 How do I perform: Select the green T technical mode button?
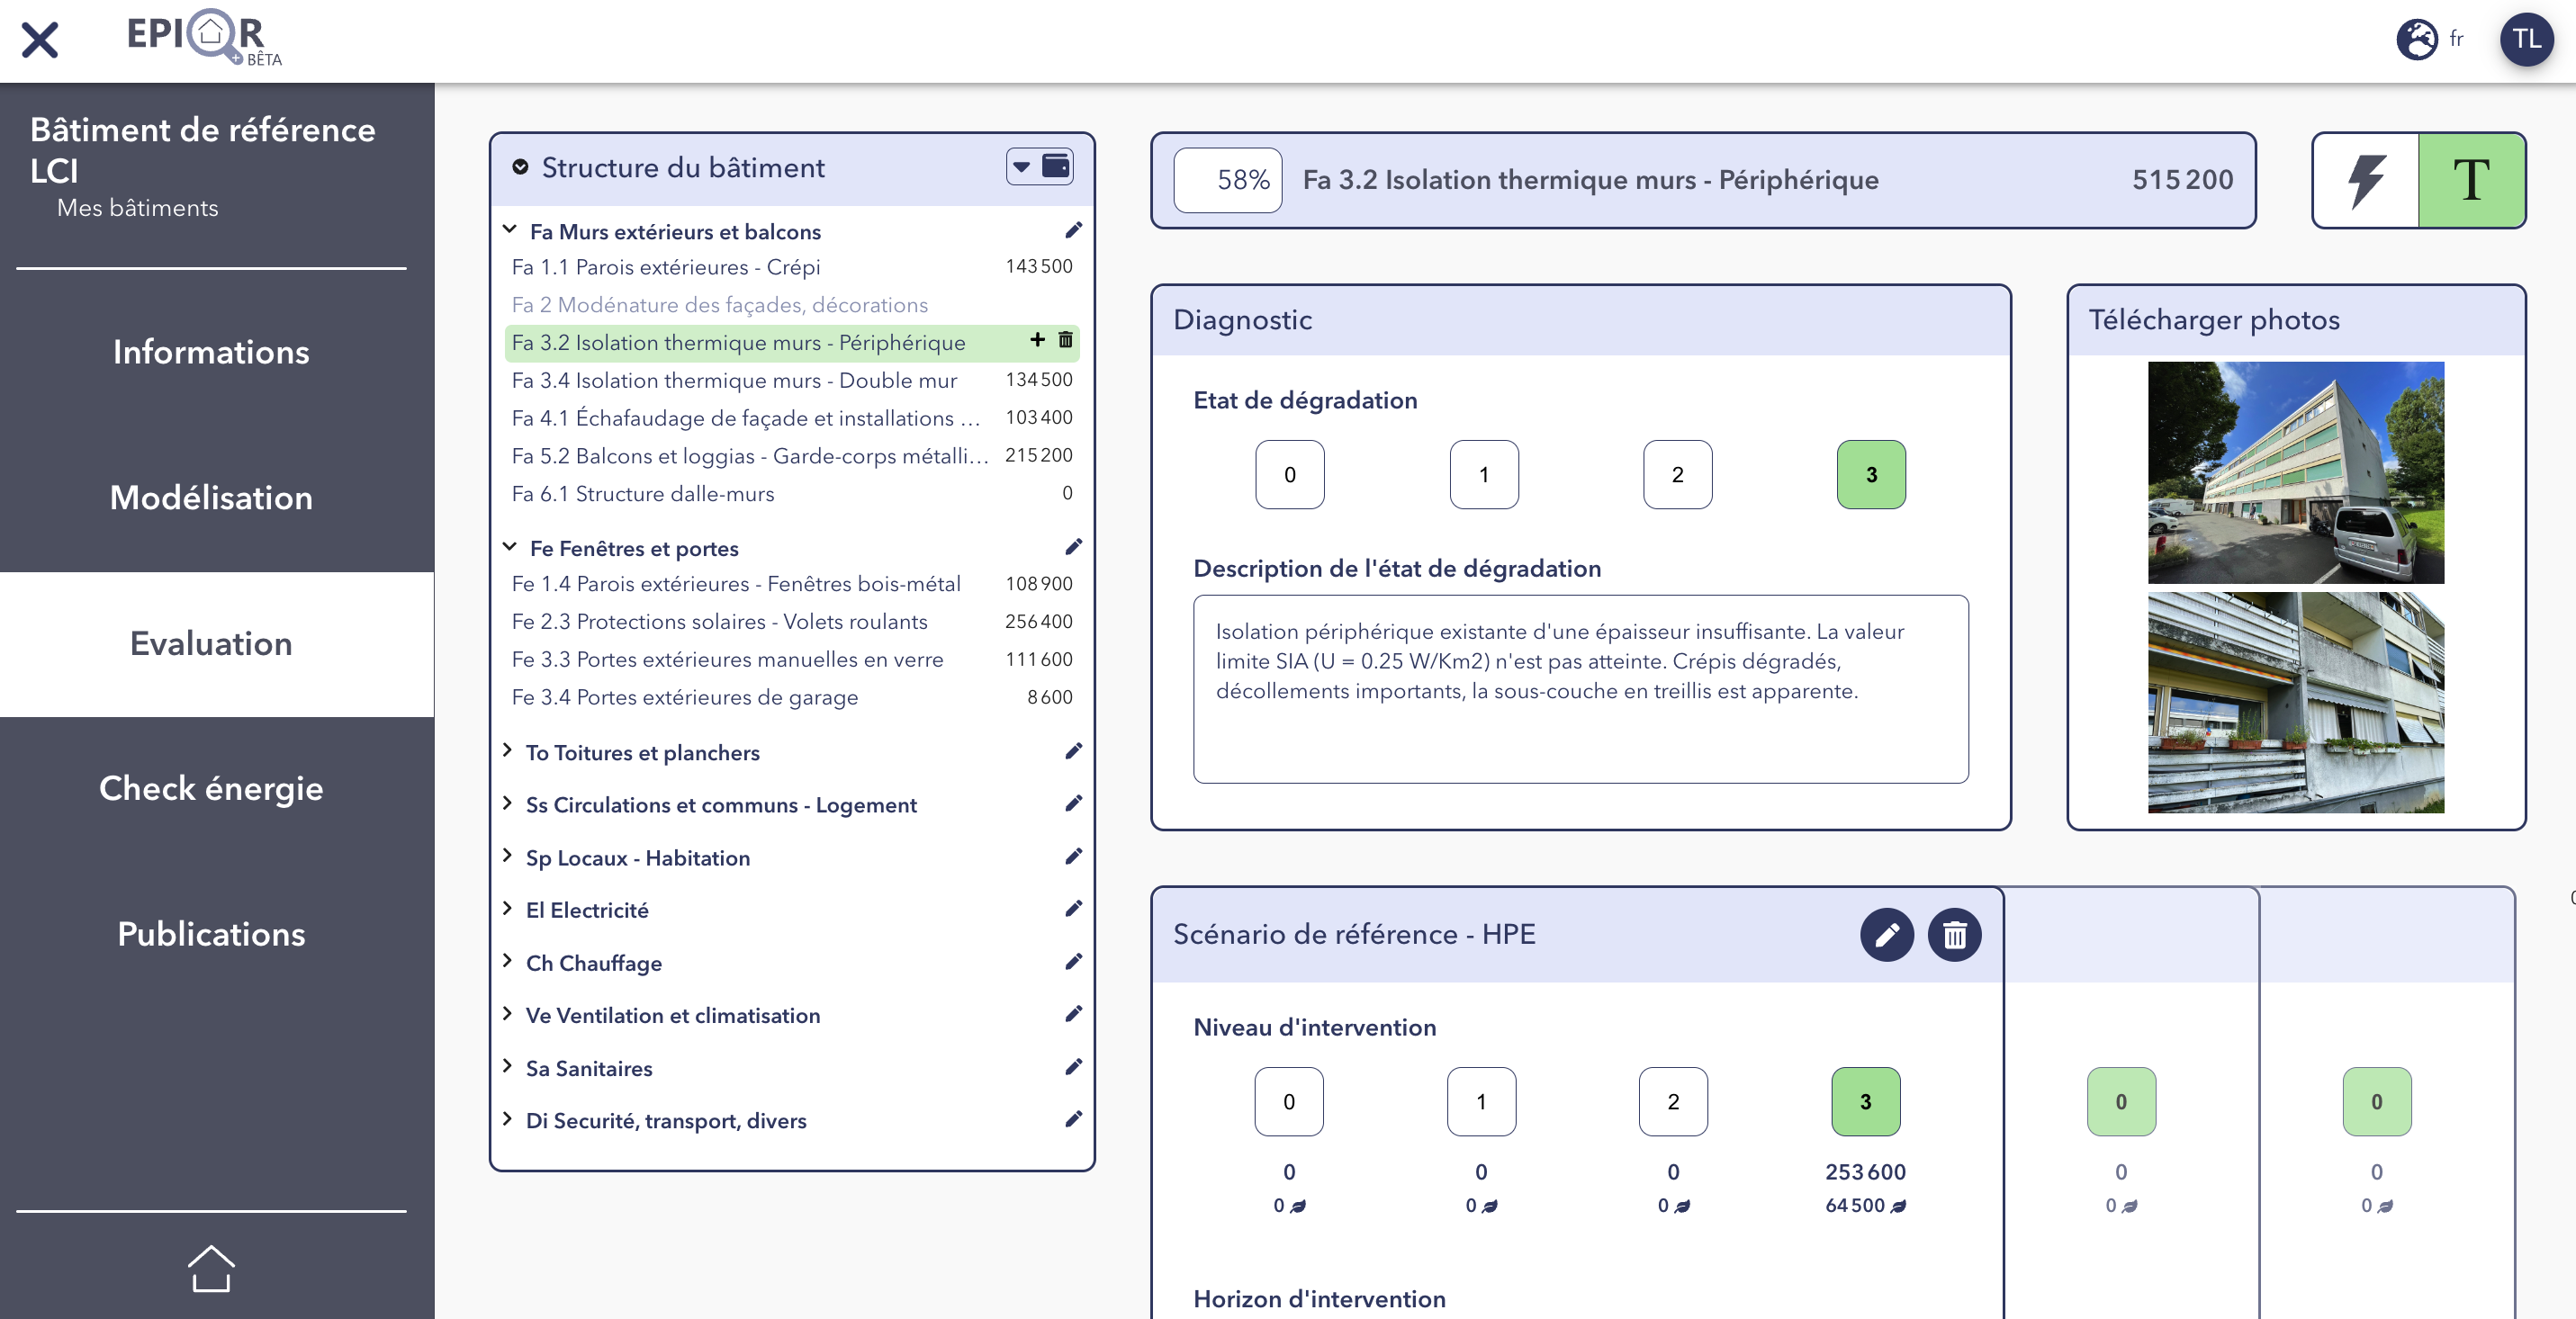(2471, 181)
